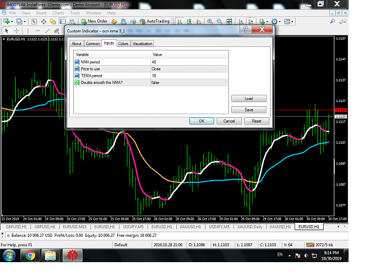The image size is (366, 275).
Task: Select the Trendline drawing tool
Action: pos(47,30)
